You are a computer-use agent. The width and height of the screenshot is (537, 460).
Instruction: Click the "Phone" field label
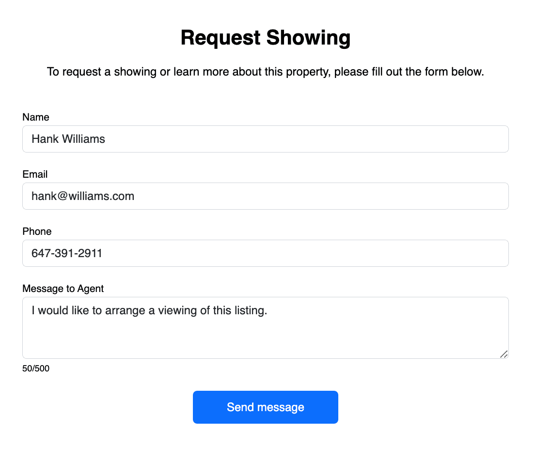click(37, 231)
